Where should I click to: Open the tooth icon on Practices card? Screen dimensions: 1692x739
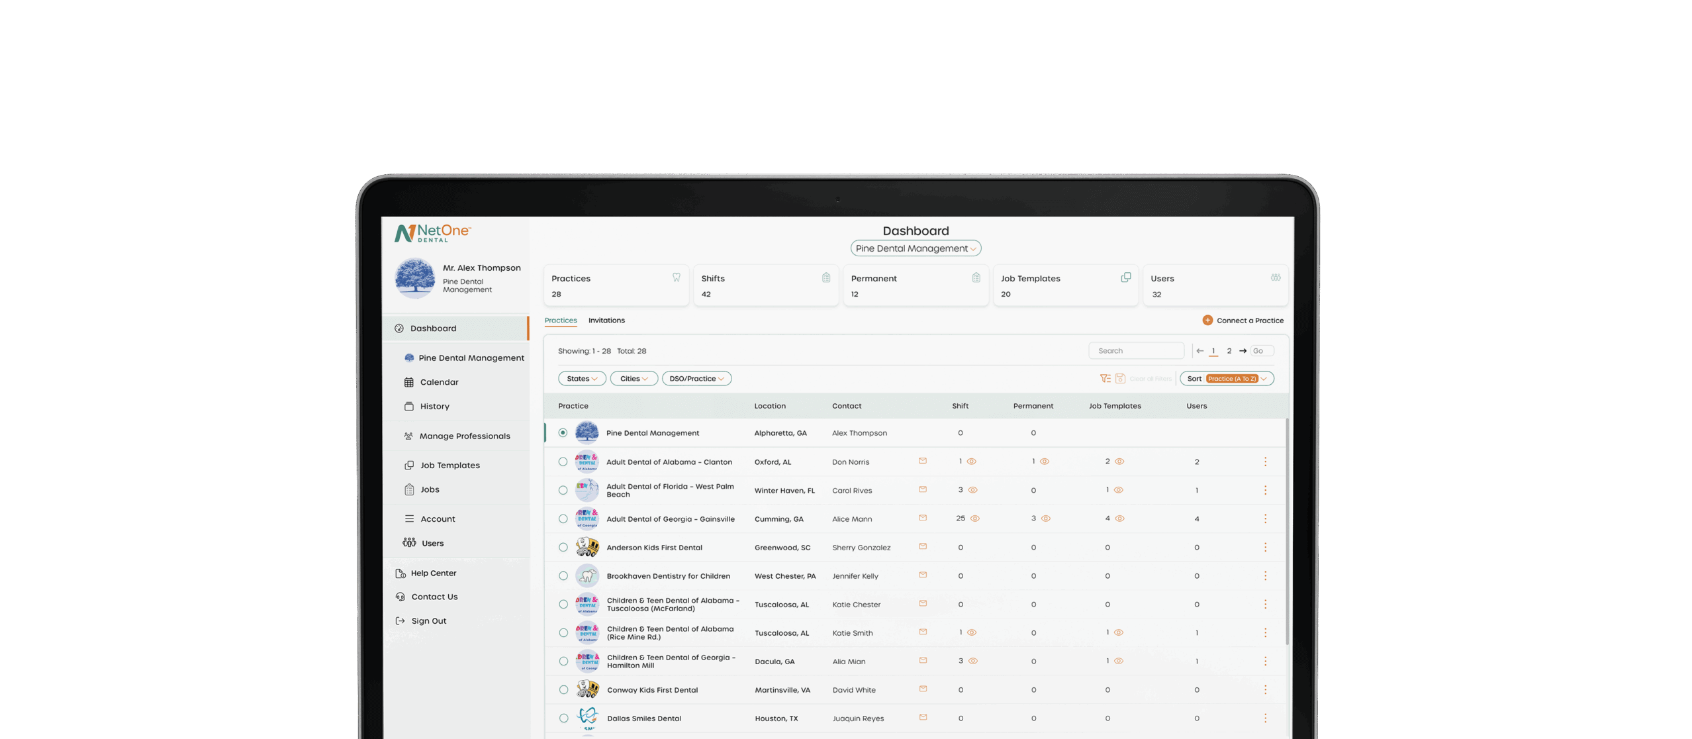click(676, 277)
